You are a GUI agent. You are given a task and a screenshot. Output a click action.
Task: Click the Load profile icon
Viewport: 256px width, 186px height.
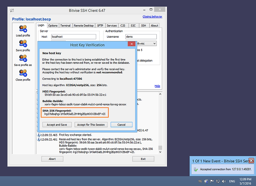23,29
